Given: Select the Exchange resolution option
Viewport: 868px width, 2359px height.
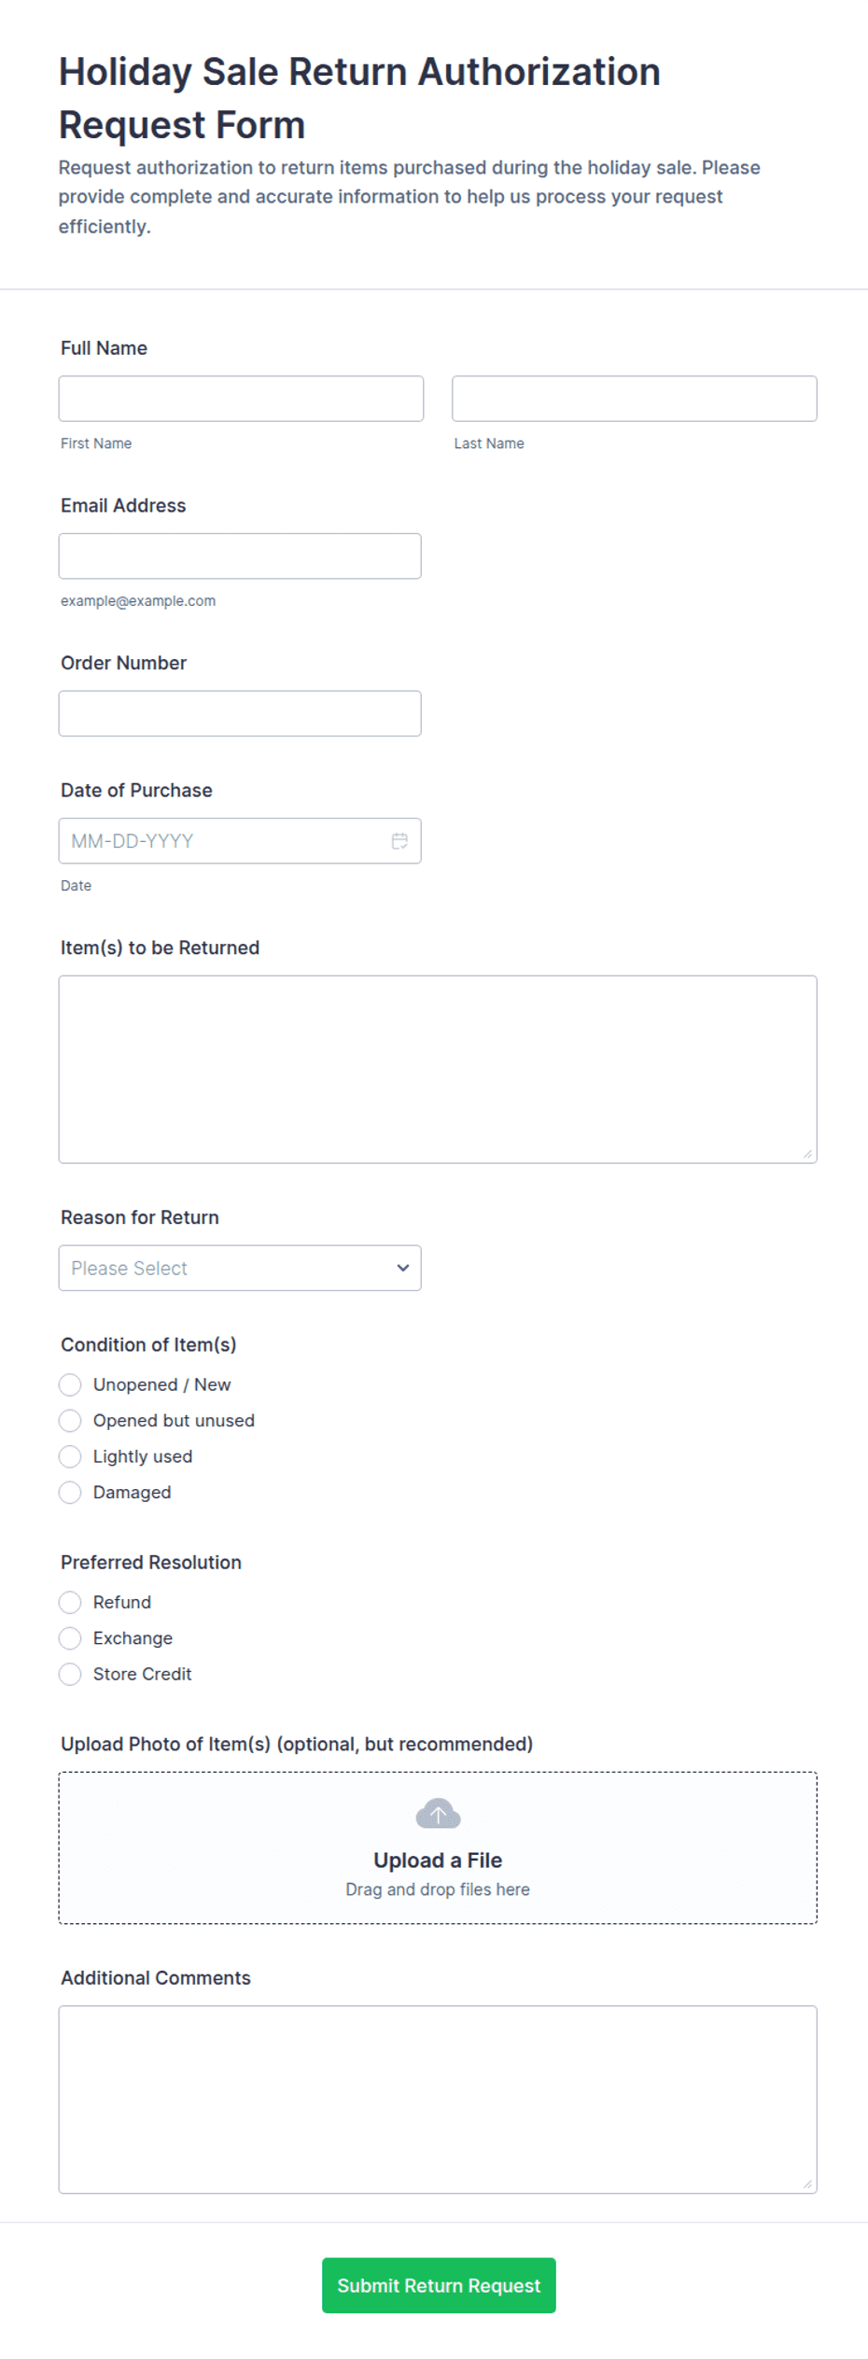Looking at the screenshot, I should [x=70, y=1638].
